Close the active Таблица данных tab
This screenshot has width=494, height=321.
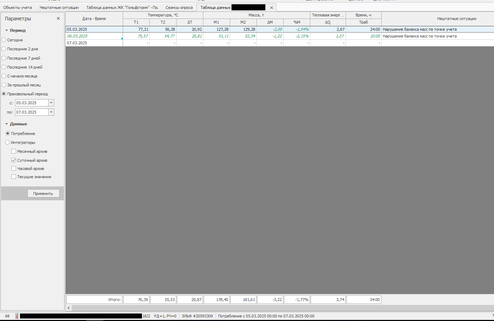tap(271, 7)
